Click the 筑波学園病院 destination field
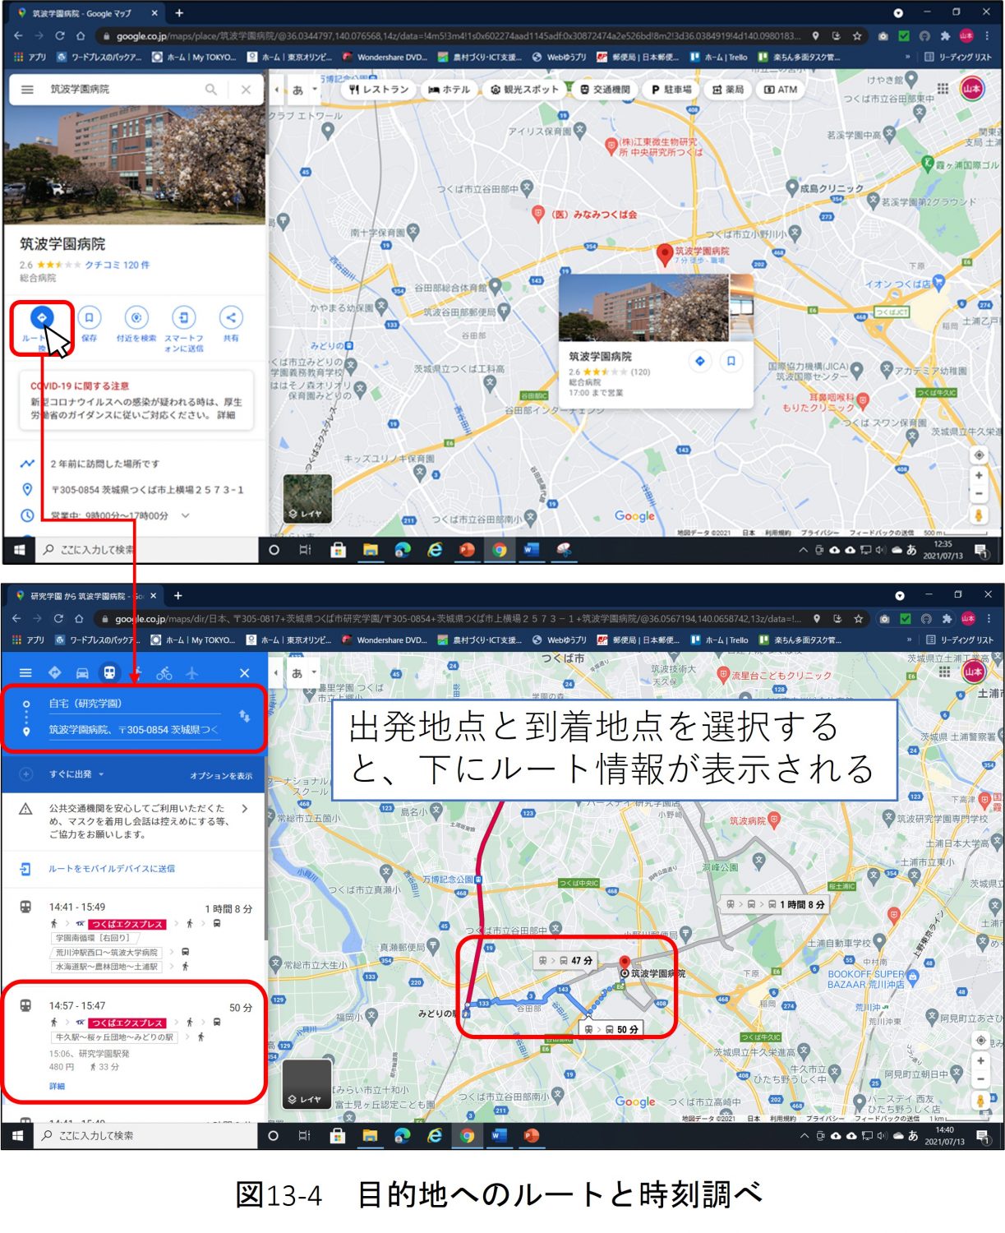1005x1233 pixels. (x=134, y=730)
